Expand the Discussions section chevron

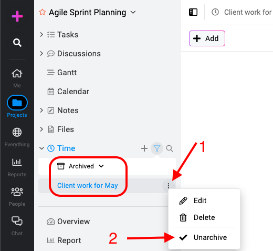(41, 54)
